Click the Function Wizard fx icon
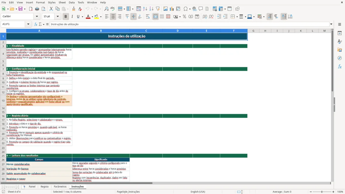Viewport: 345px width, 194px height. click(36, 24)
